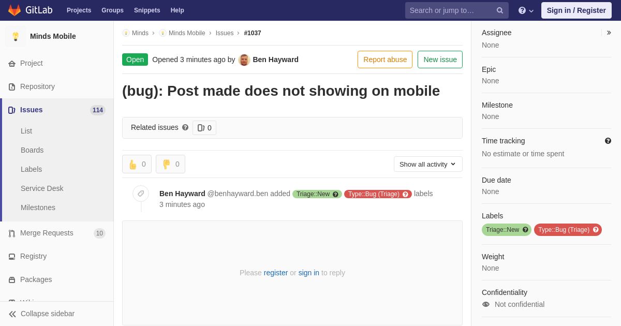This screenshot has width=621, height=326.
Task: Click Time tracking help icon
Action: pos(608,141)
